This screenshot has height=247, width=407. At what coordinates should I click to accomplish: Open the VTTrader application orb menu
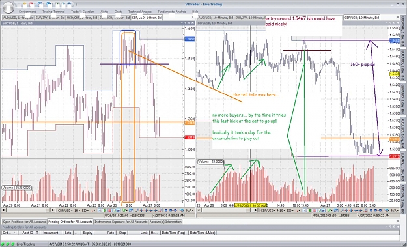(x=8, y=7)
